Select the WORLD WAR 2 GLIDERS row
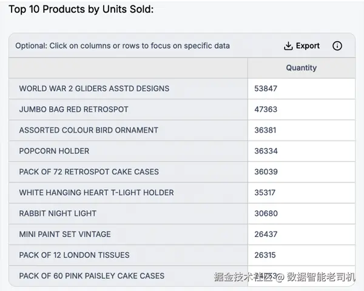This screenshot has width=364, height=291. point(94,89)
